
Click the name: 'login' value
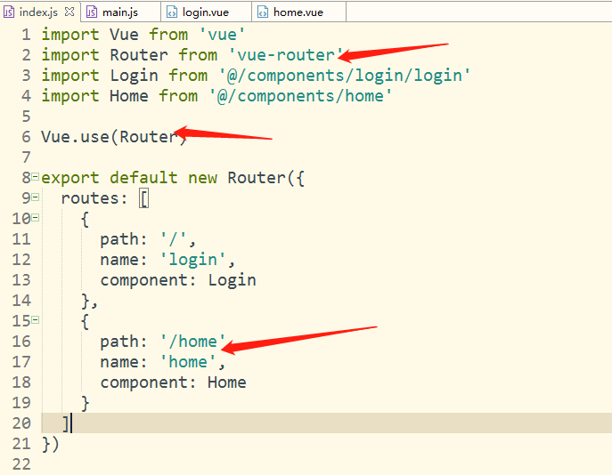(193, 260)
